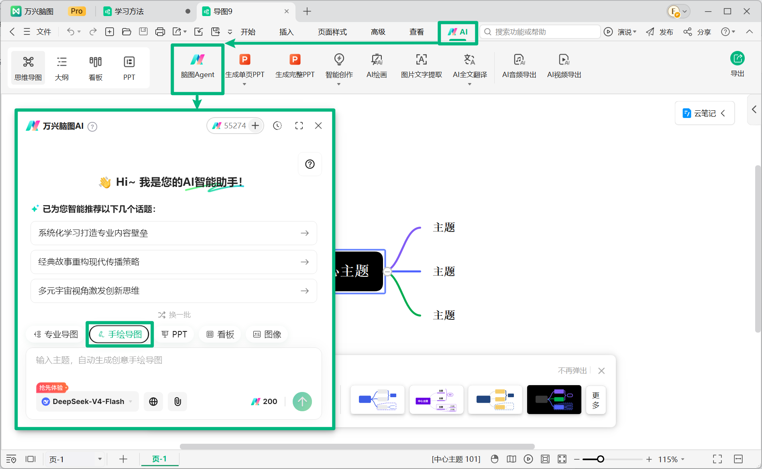This screenshot has width=762, height=469.
Task: Click the green 导出 export button
Action: click(737, 64)
